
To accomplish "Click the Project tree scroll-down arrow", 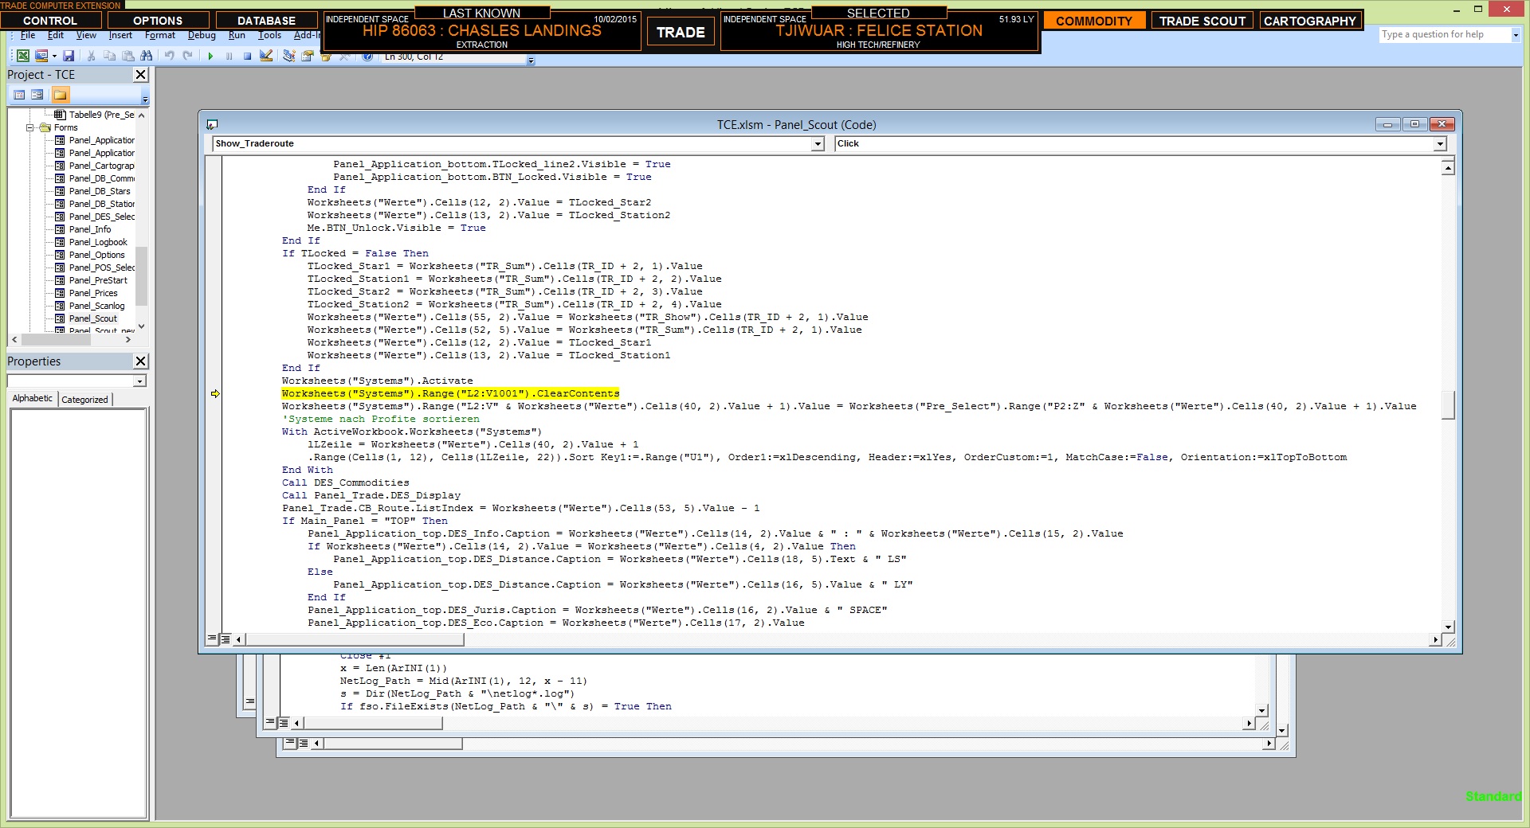I will point(142,326).
